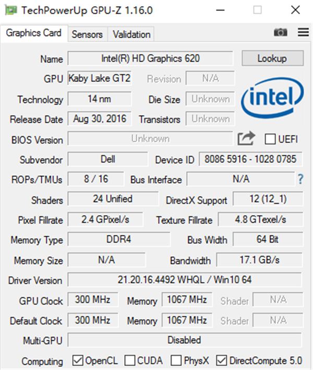Viewport: 313px width, 370px height.
Task: Open the Sensors tab
Action: click(x=87, y=34)
